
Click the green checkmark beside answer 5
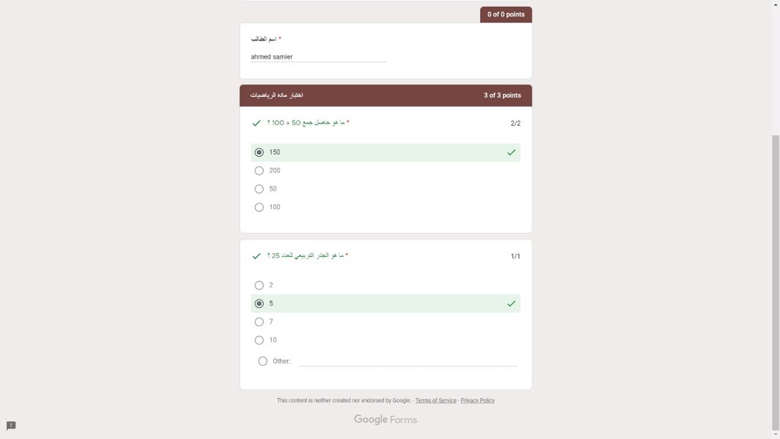(x=511, y=303)
